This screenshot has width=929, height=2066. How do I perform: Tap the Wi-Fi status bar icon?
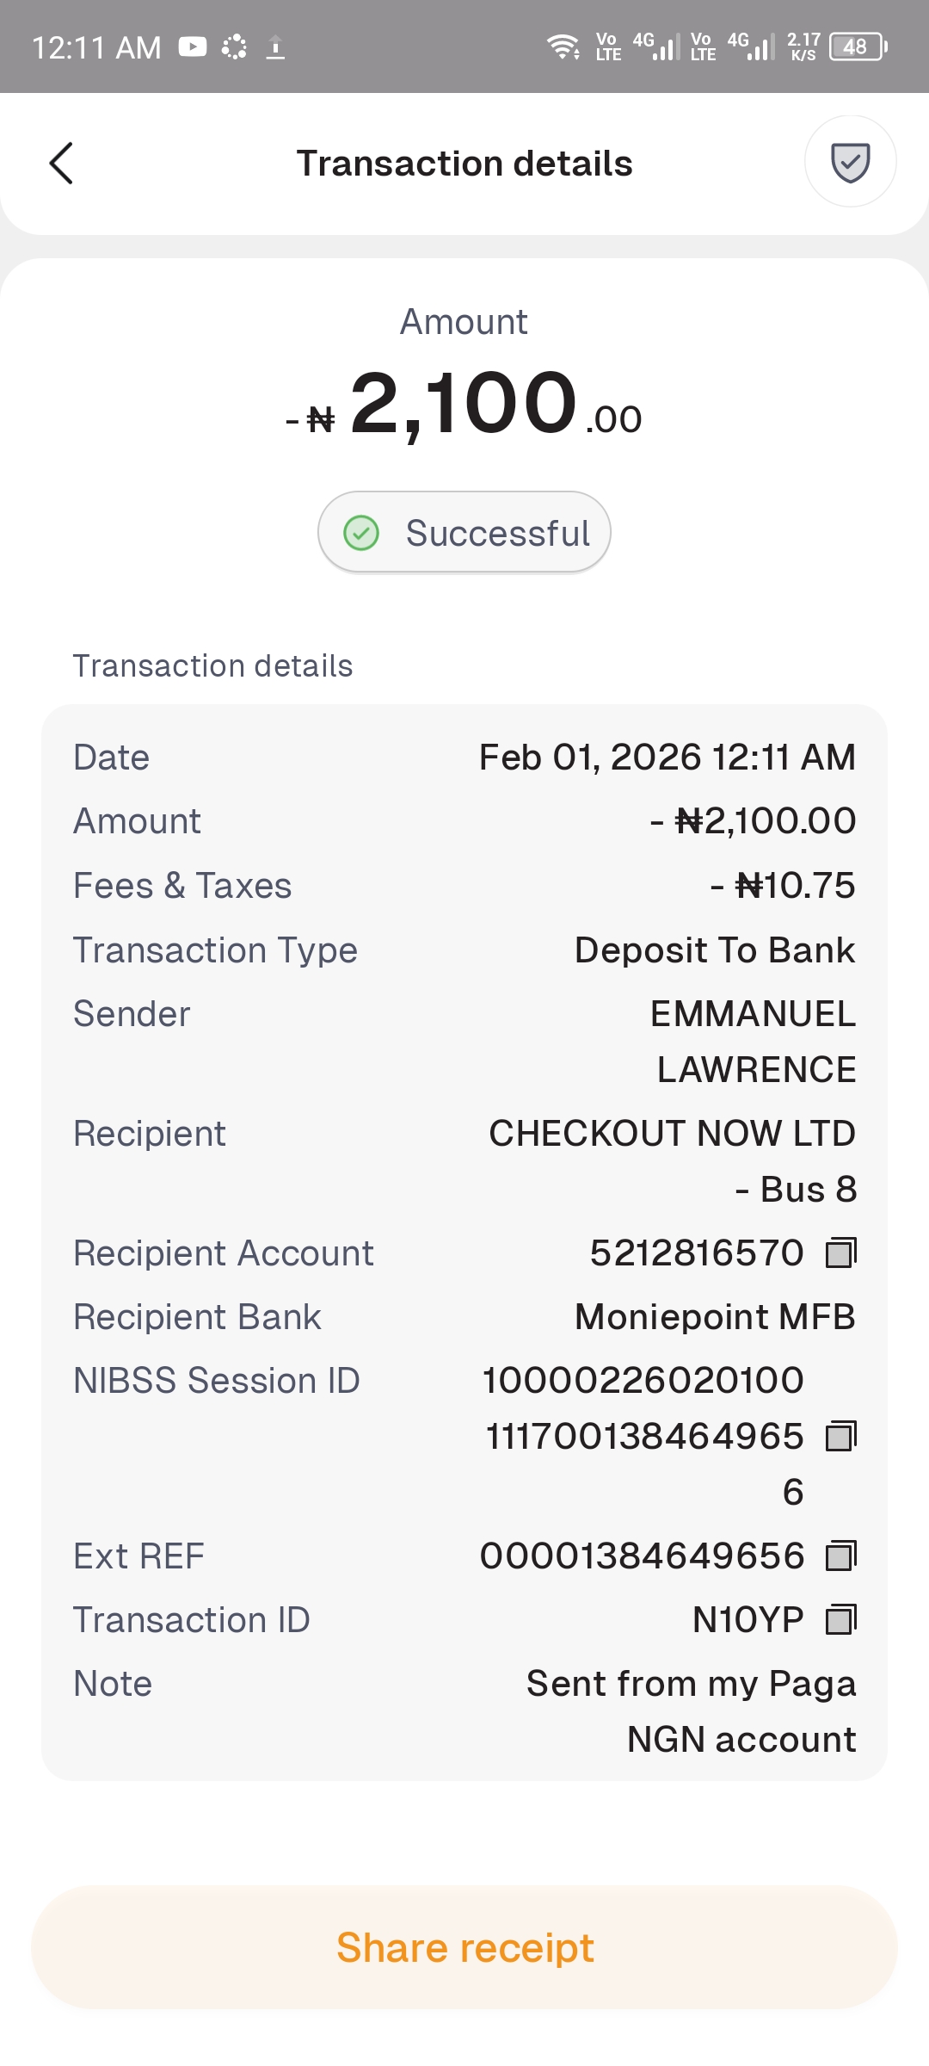(563, 46)
